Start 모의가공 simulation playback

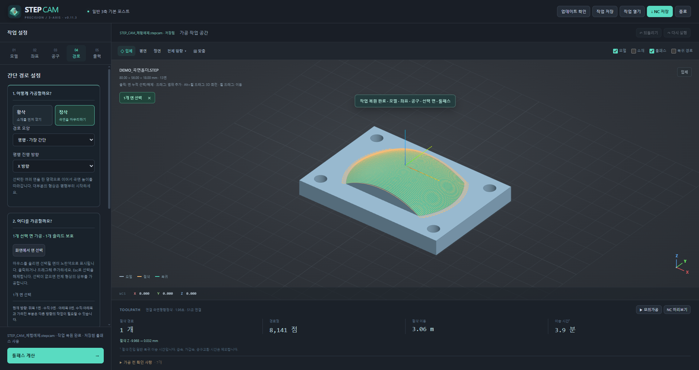(649, 310)
